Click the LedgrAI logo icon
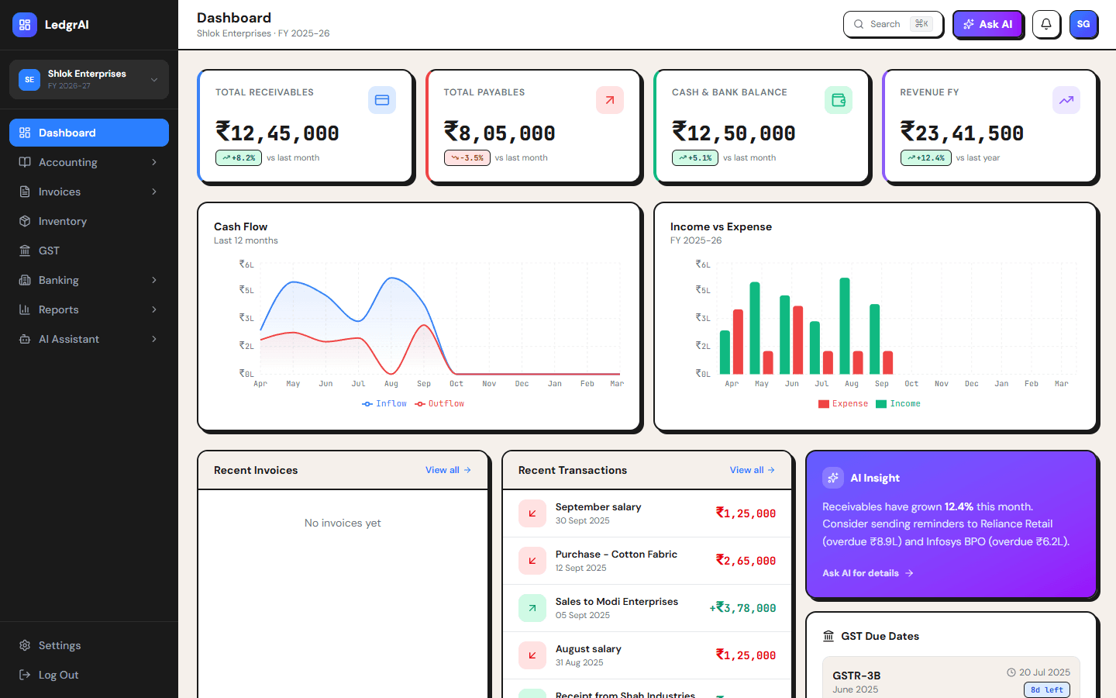This screenshot has height=698, width=1116. [25, 25]
